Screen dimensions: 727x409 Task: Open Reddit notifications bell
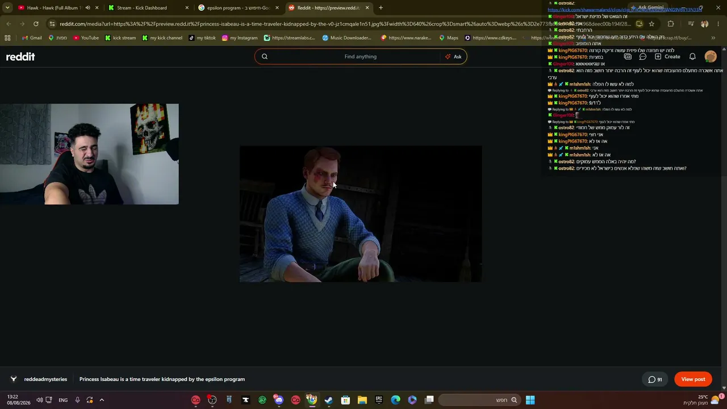(692, 57)
